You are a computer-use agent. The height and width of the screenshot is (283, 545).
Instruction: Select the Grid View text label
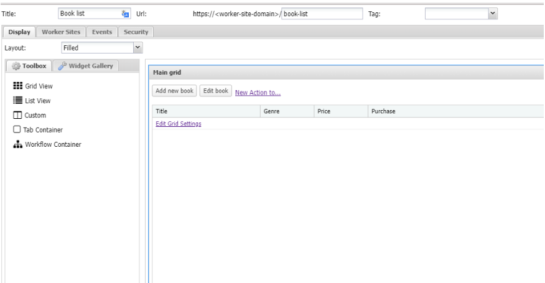click(39, 86)
